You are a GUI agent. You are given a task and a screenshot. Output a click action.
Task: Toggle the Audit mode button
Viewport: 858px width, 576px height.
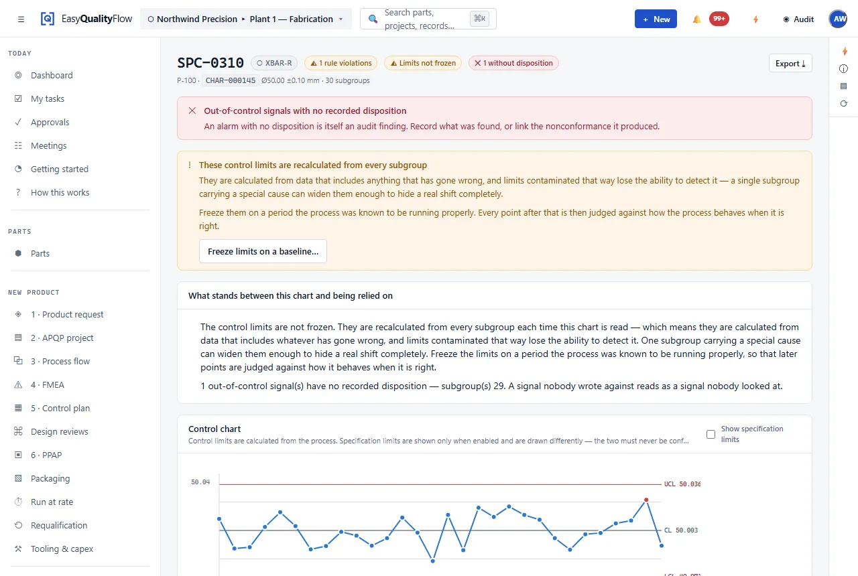point(798,19)
